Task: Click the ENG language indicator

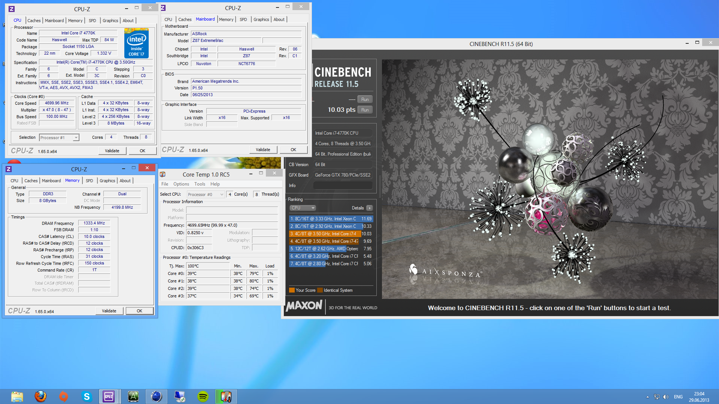Action: pyautogui.click(x=678, y=397)
